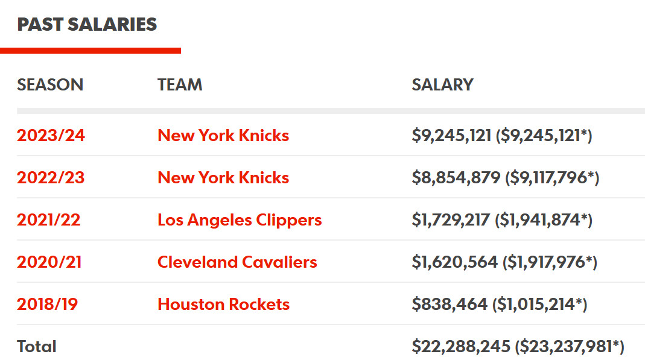Click the SEASON column header
The height and width of the screenshot is (363, 645).
[x=50, y=84]
